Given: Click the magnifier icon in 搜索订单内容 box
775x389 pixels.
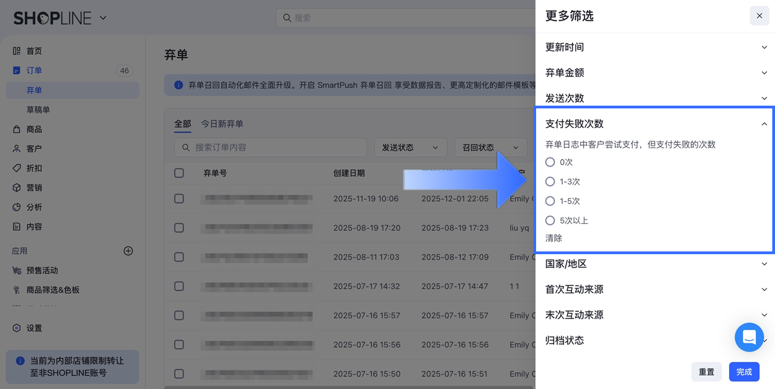Looking at the screenshot, I should pyautogui.click(x=186, y=148).
